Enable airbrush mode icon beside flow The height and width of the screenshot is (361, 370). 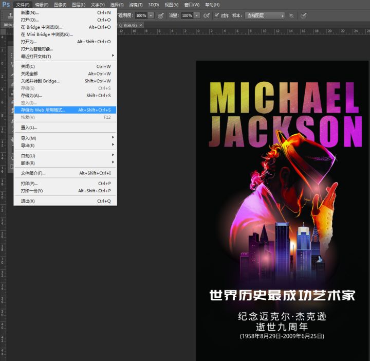point(207,16)
